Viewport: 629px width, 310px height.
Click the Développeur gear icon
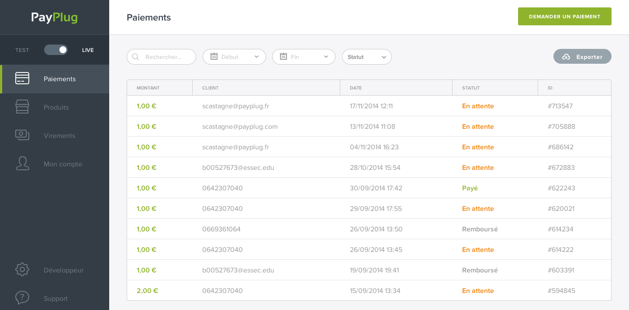pyautogui.click(x=22, y=269)
